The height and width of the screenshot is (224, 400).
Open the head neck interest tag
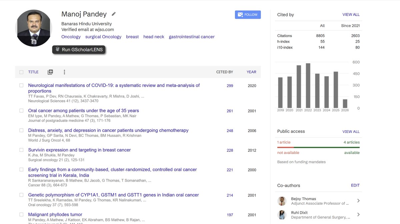(x=154, y=37)
